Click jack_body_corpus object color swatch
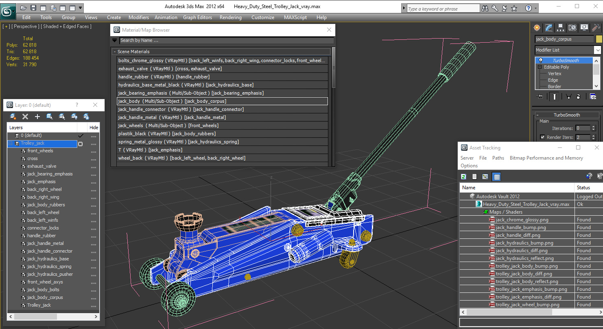This screenshot has width=603, height=329. (599, 39)
